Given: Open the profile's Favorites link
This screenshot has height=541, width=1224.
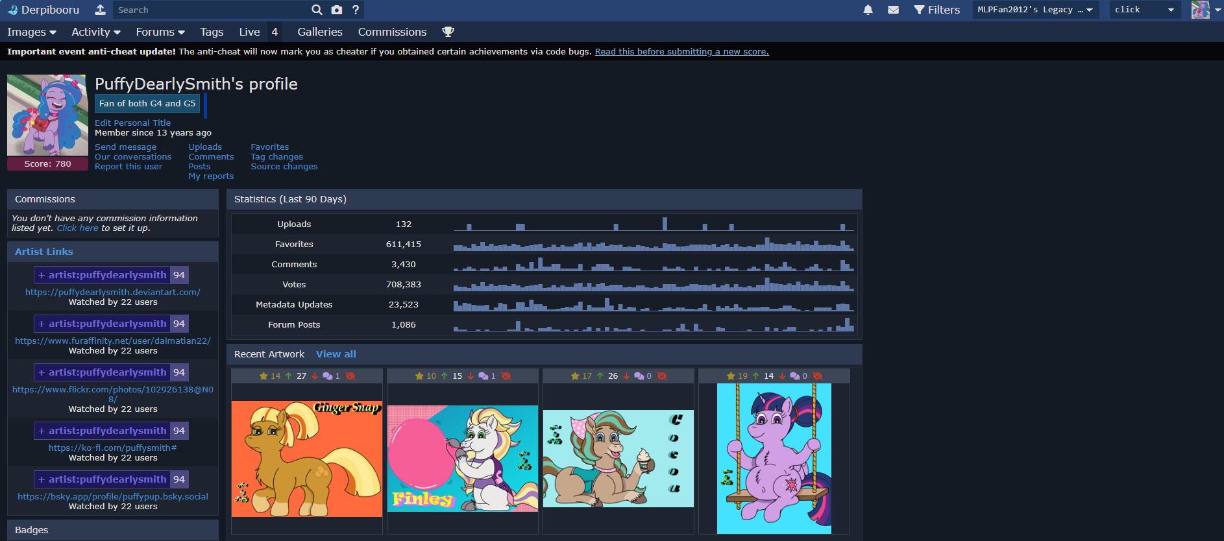Looking at the screenshot, I should tap(270, 147).
